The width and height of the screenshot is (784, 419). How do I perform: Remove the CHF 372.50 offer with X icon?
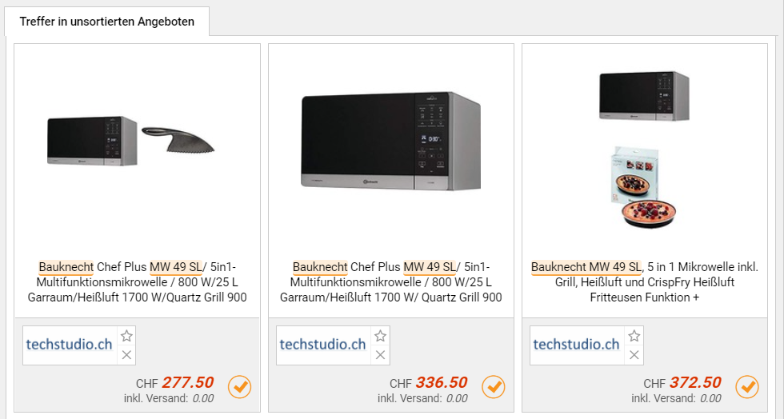(634, 355)
